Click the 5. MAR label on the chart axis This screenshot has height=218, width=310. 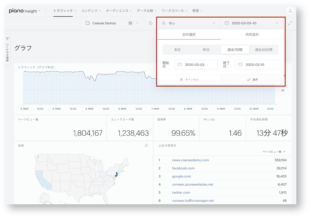pyautogui.click(x=89, y=109)
